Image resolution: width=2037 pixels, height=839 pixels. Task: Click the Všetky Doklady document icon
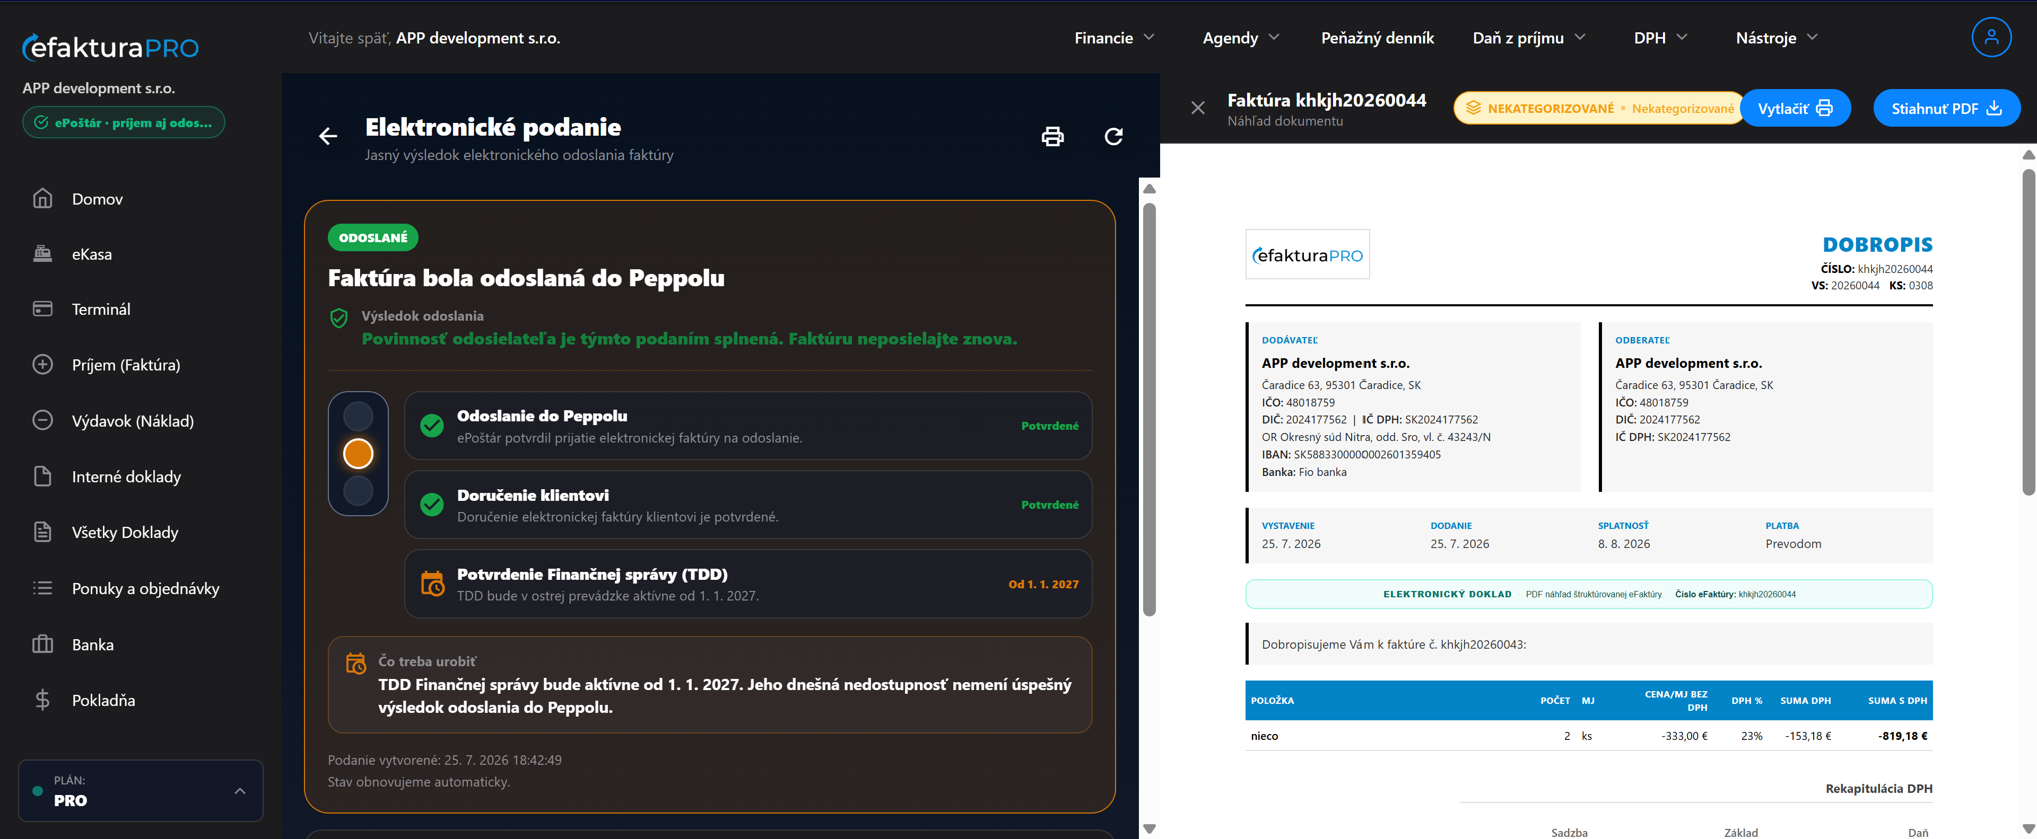point(42,532)
